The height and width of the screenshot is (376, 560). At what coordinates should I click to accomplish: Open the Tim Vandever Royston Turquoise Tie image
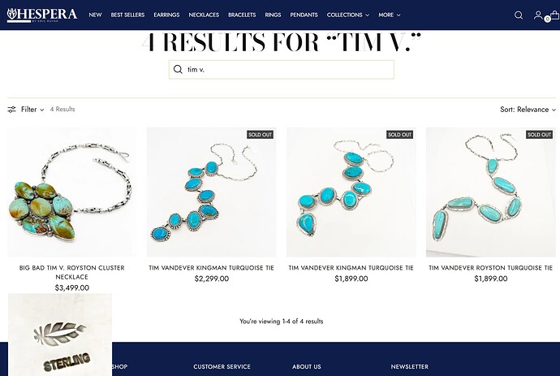tap(491, 192)
